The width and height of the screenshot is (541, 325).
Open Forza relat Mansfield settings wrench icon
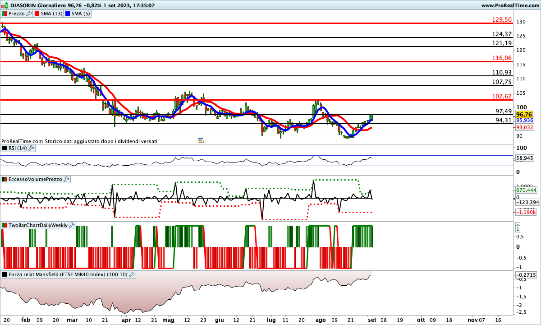[x=133, y=274]
